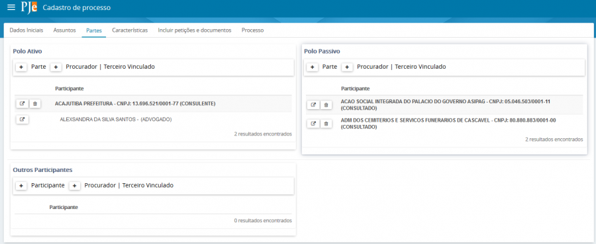Go to the Características tab
Screen dimensions: 596x244
(x=130, y=30)
